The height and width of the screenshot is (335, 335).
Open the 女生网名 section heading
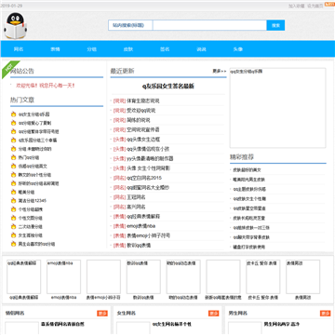pyautogui.click(x=127, y=314)
